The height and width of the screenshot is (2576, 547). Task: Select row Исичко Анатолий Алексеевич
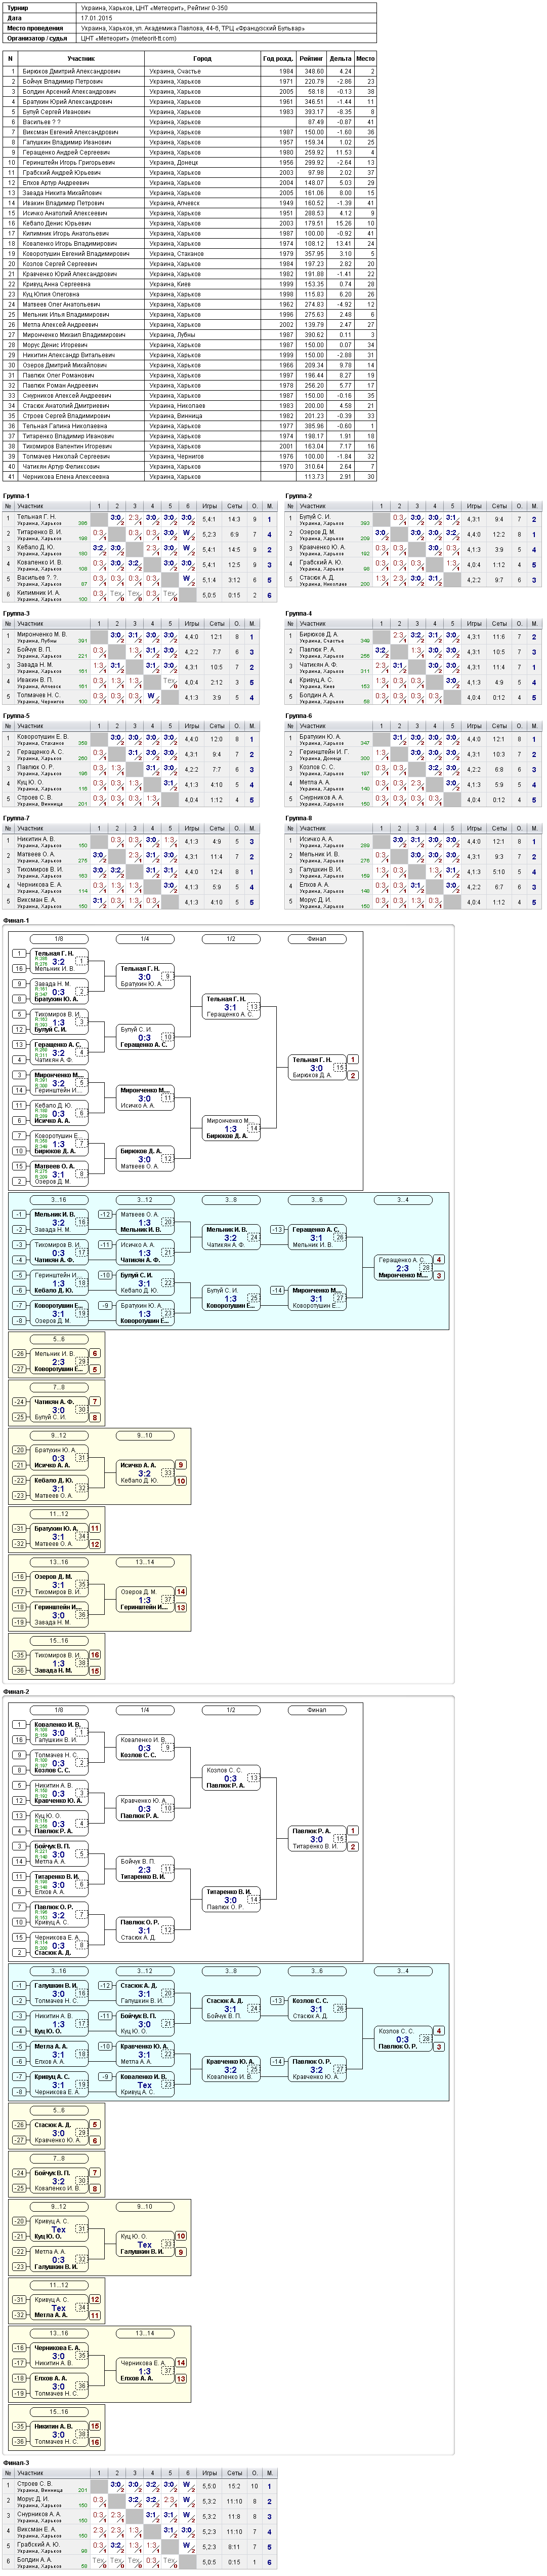click(x=190, y=213)
